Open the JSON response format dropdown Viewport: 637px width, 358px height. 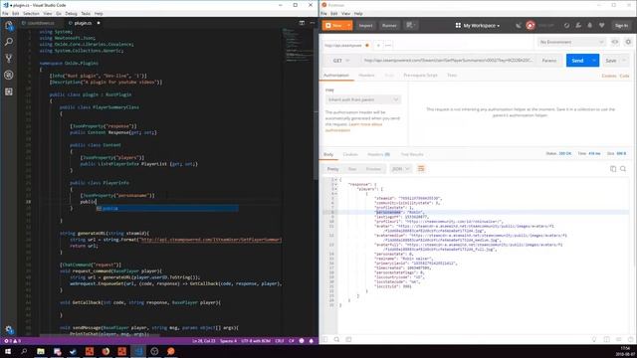400,169
